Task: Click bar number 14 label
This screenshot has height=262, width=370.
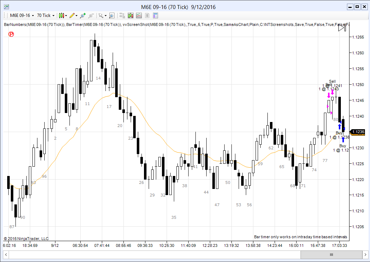Action: 98,78
